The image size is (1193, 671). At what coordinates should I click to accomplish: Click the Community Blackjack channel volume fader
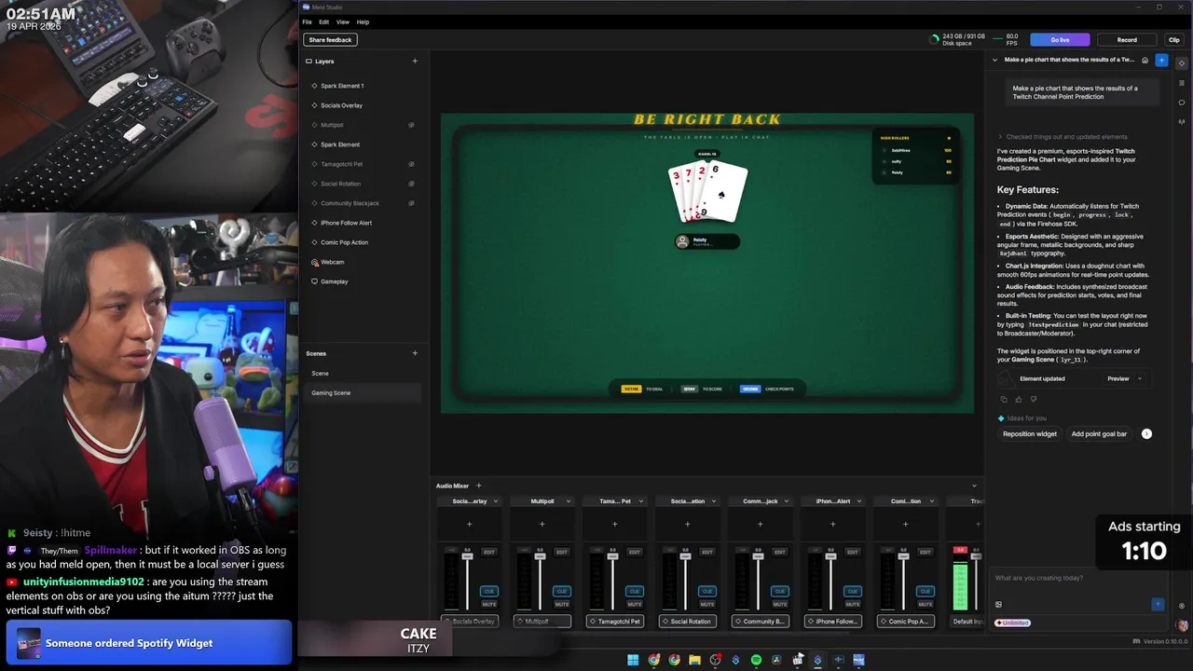click(759, 556)
